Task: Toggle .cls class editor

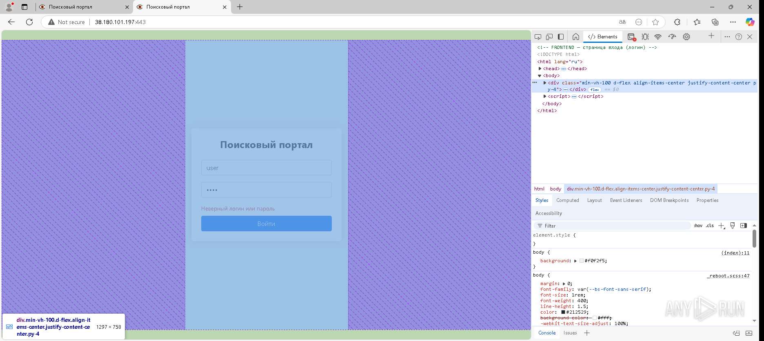Action: (x=710, y=226)
